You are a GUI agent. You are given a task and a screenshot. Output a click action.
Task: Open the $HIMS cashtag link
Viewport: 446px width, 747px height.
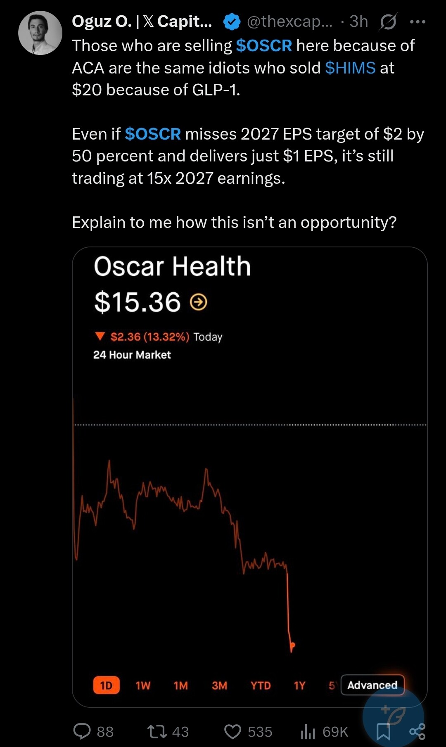coord(350,68)
